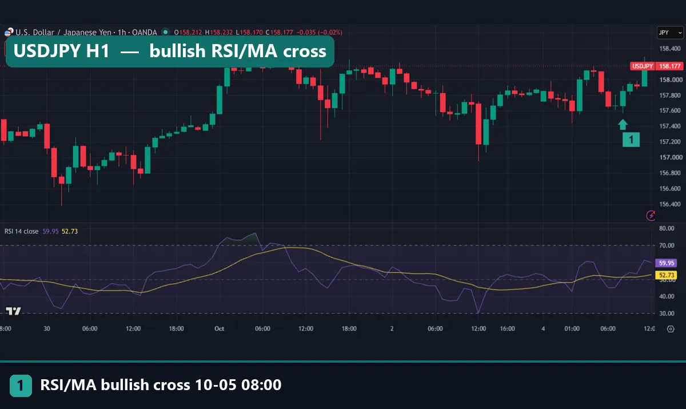Click the green market status dot
Image resolution: width=686 pixels, height=409 pixels.
166,32
